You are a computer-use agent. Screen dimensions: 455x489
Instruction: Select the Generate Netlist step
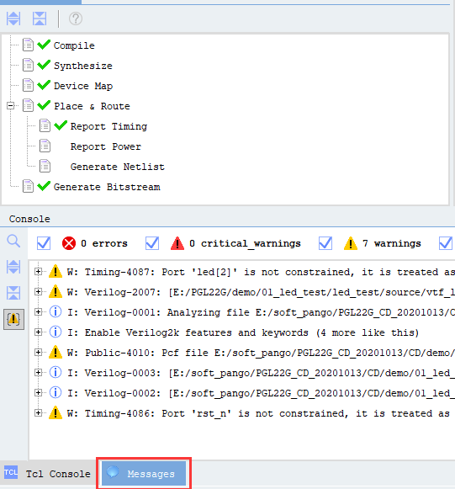point(118,167)
